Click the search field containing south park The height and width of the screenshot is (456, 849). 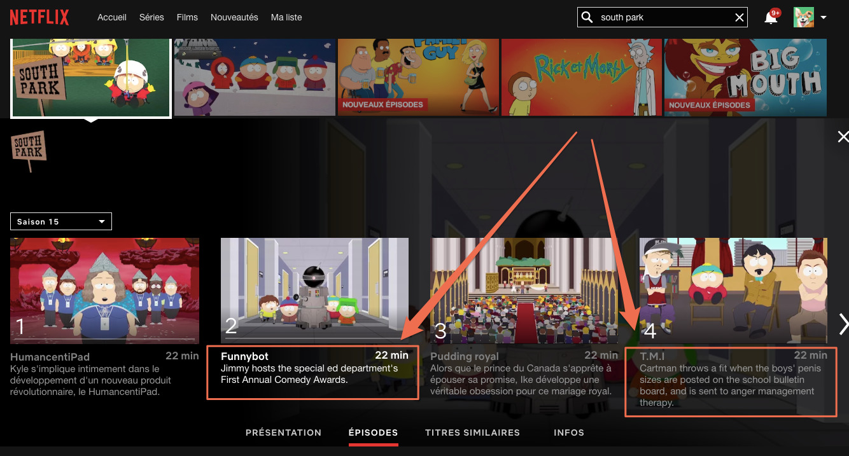click(662, 17)
